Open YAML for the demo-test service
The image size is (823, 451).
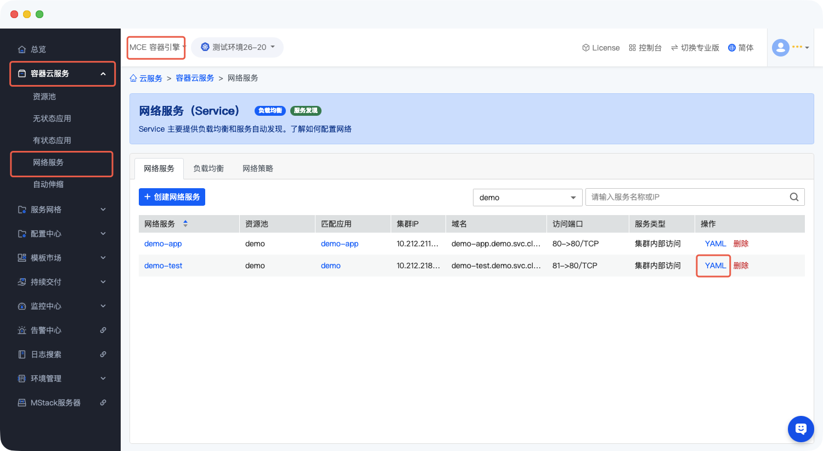715,266
